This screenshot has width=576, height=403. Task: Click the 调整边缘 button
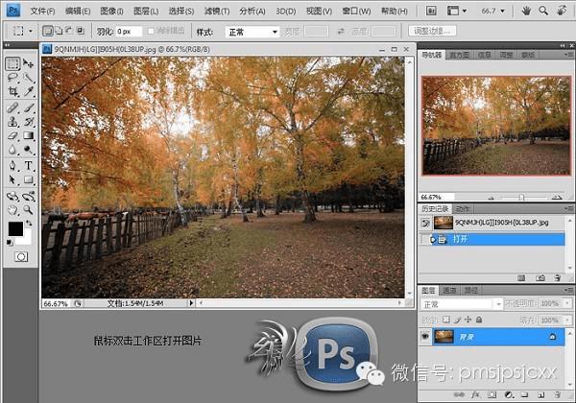click(x=432, y=31)
